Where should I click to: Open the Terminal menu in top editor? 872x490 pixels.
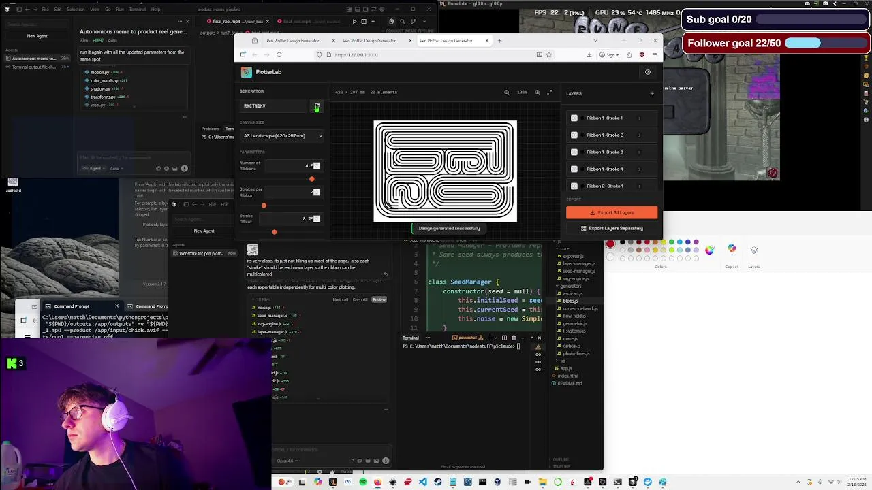pos(137,10)
